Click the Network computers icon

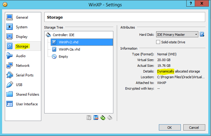10,66
